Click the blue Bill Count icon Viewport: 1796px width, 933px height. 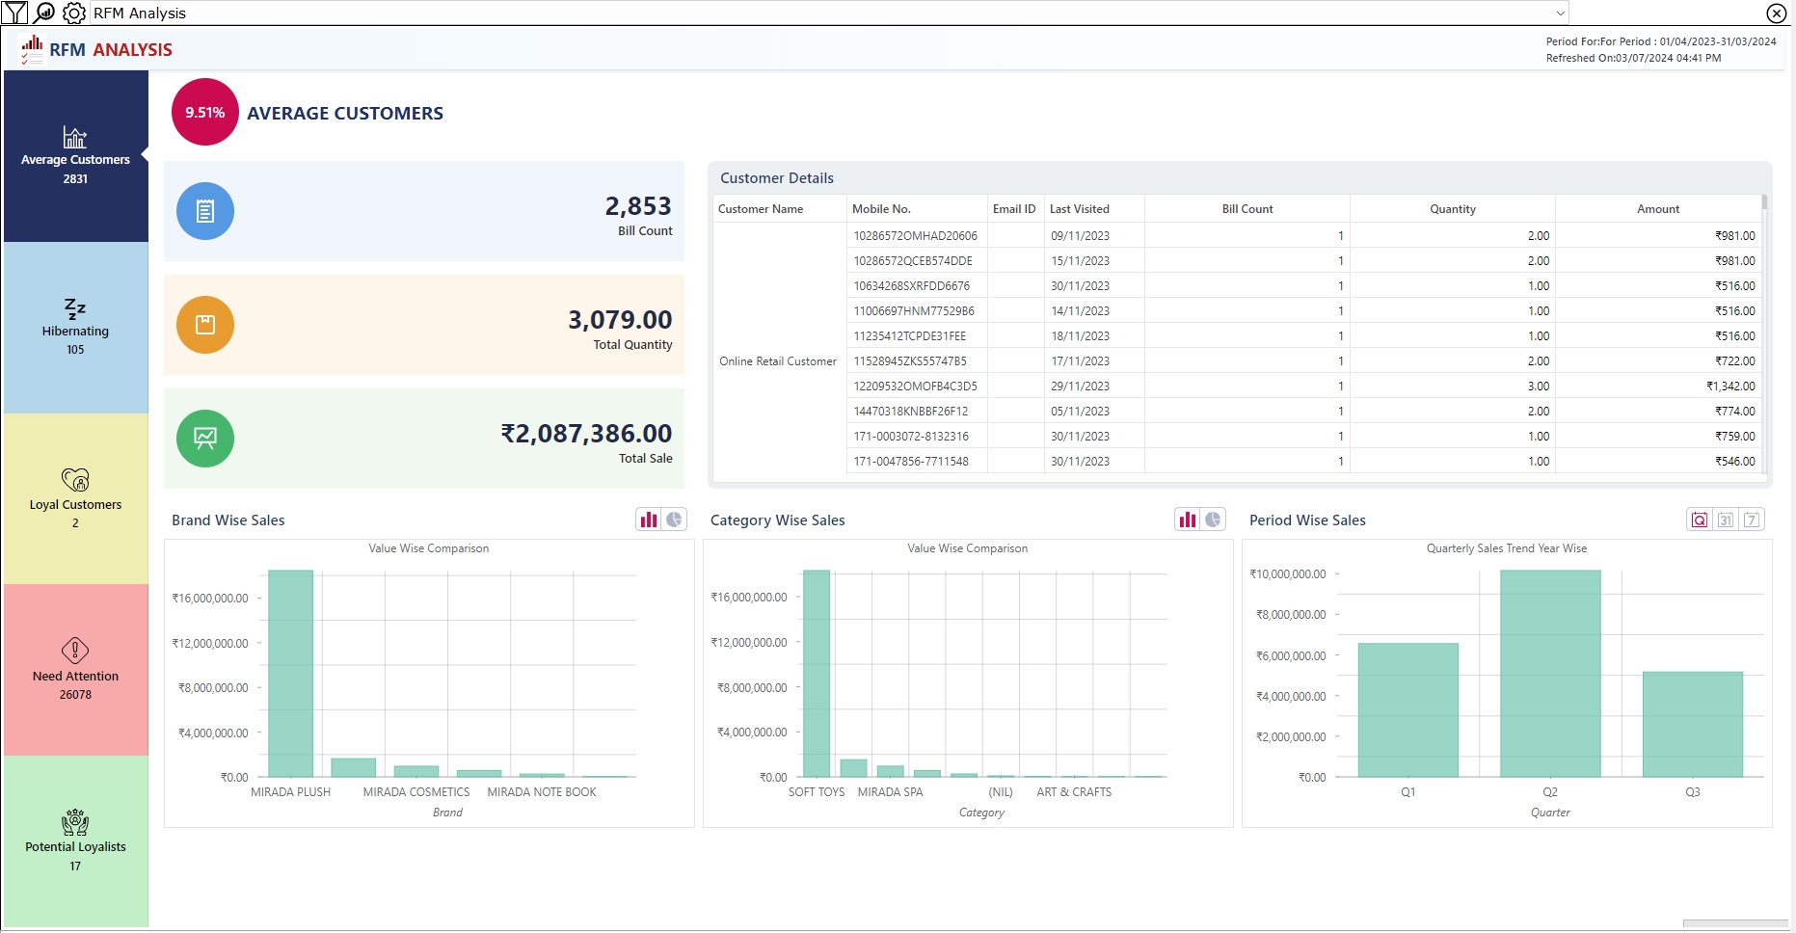[205, 211]
